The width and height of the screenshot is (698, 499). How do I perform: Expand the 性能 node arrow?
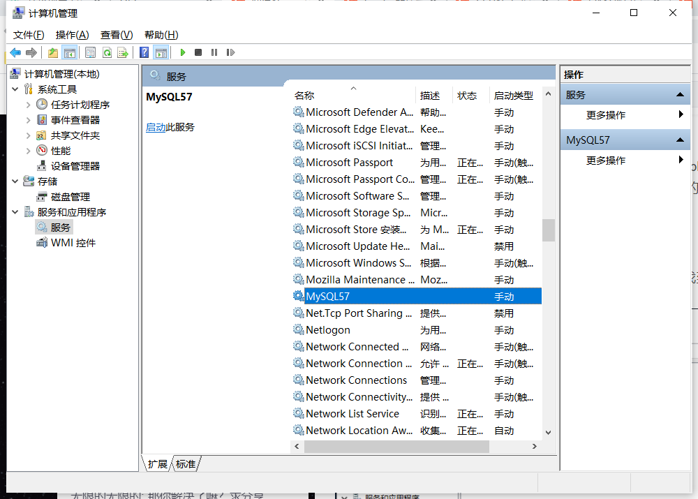click(29, 151)
